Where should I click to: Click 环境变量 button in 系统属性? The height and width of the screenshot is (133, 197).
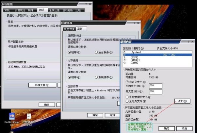point(42,85)
